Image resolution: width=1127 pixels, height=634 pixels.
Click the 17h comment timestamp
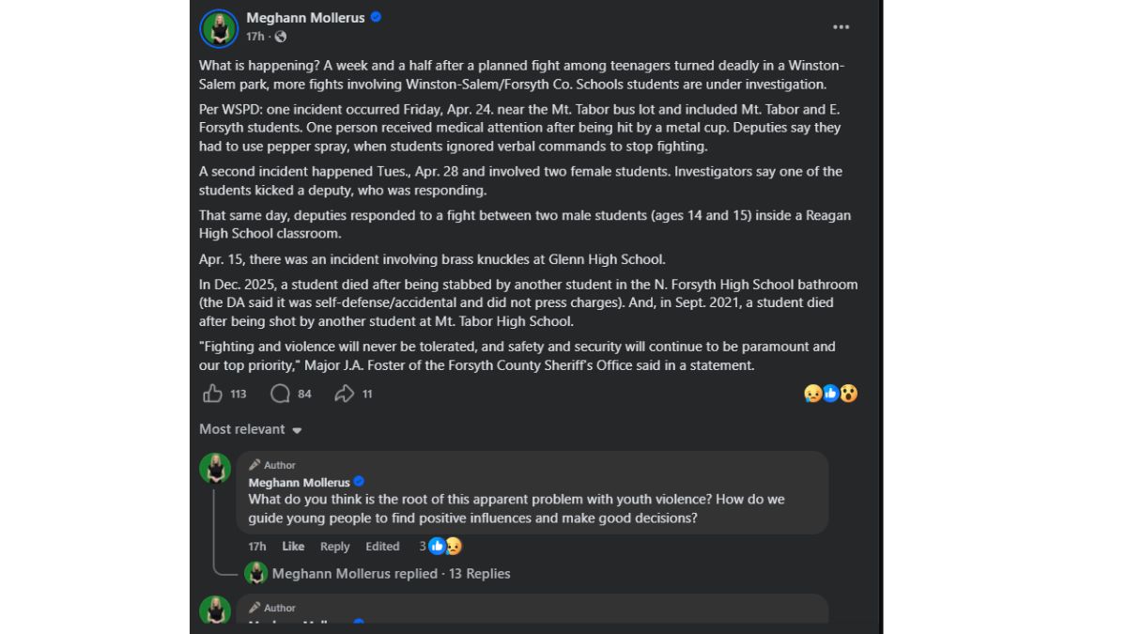point(256,547)
